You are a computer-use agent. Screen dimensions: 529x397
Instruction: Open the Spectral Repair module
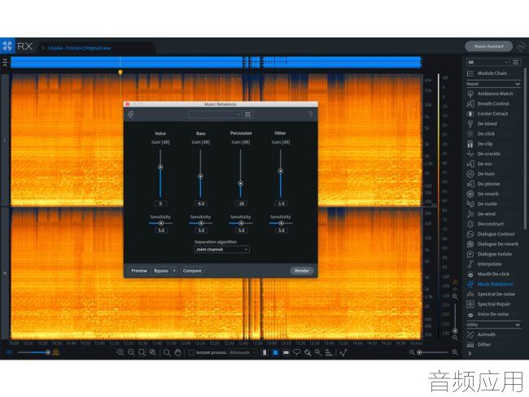[488, 304]
